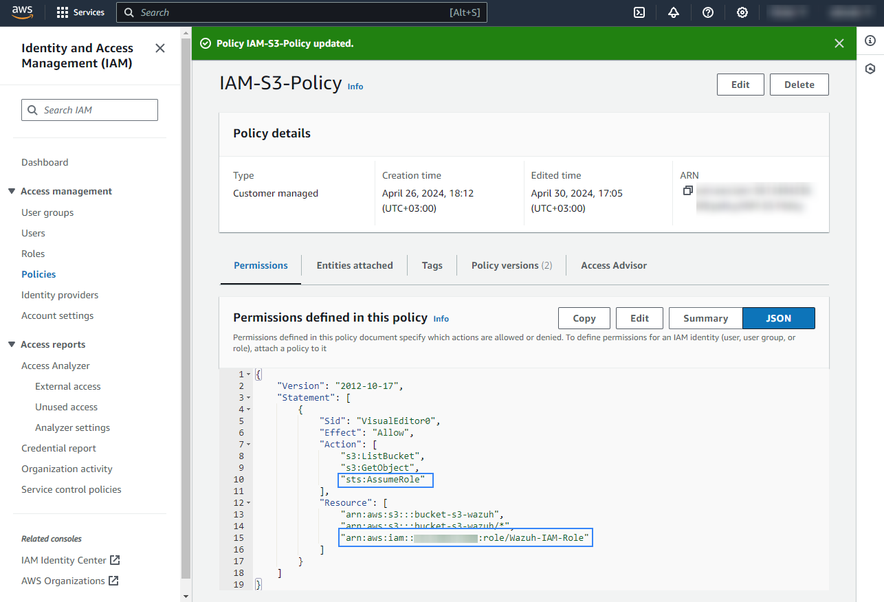Open AWS CloudShell from top bar
Viewport: 884px width, 602px height.
(x=639, y=12)
